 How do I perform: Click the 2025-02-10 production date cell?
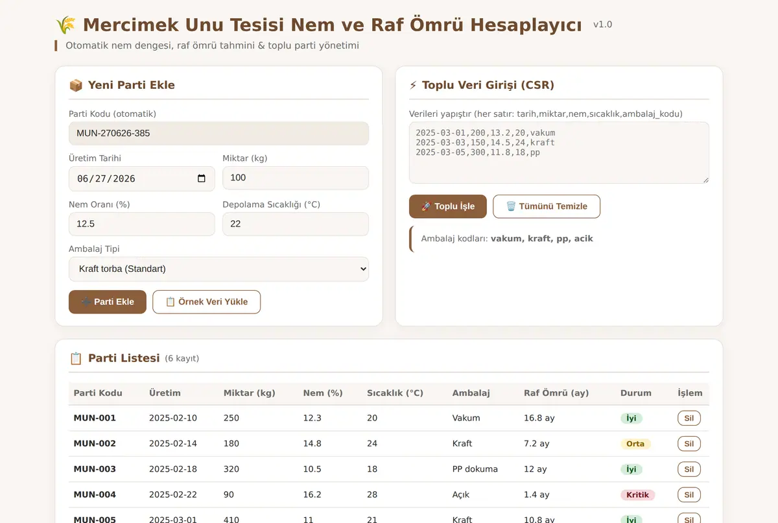pyautogui.click(x=173, y=418)
